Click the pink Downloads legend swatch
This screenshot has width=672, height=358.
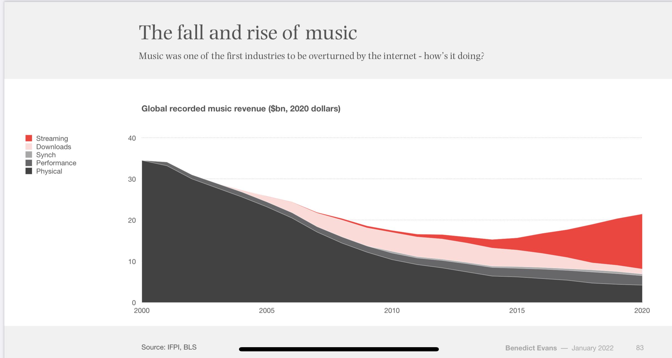coord(29,147)
